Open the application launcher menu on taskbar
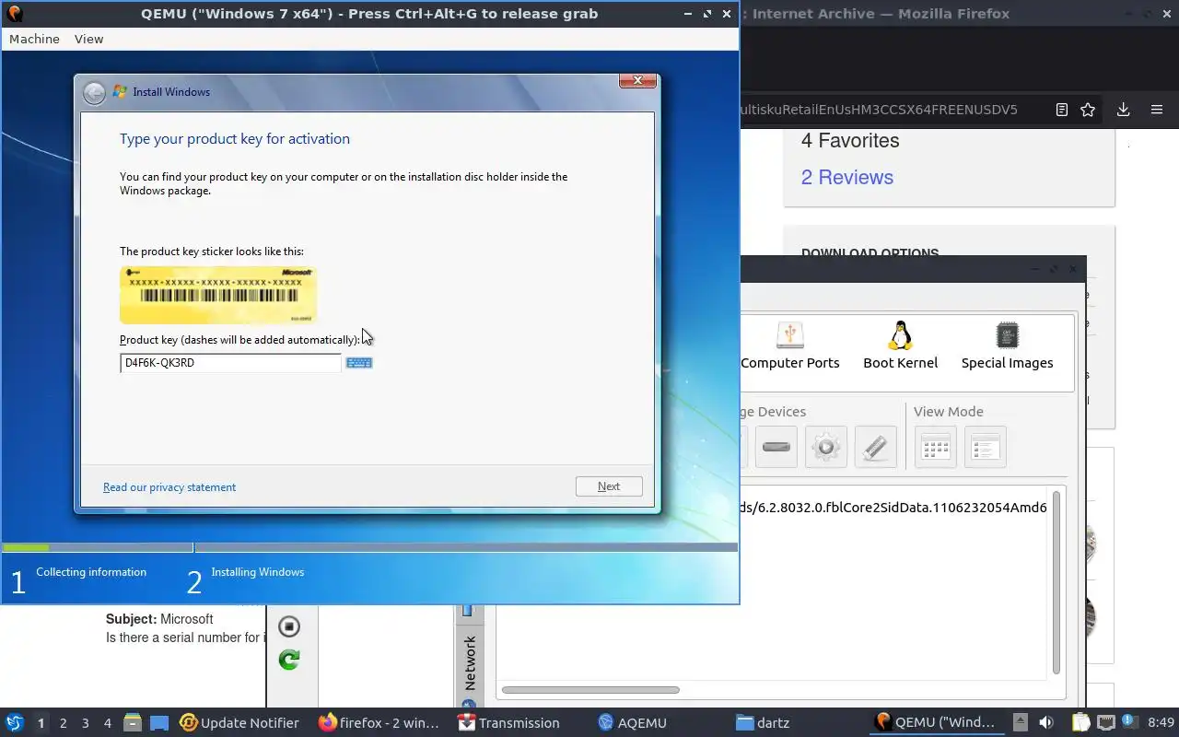The width and height of the screenshot is (1179, 737). (x=15, y=722)
